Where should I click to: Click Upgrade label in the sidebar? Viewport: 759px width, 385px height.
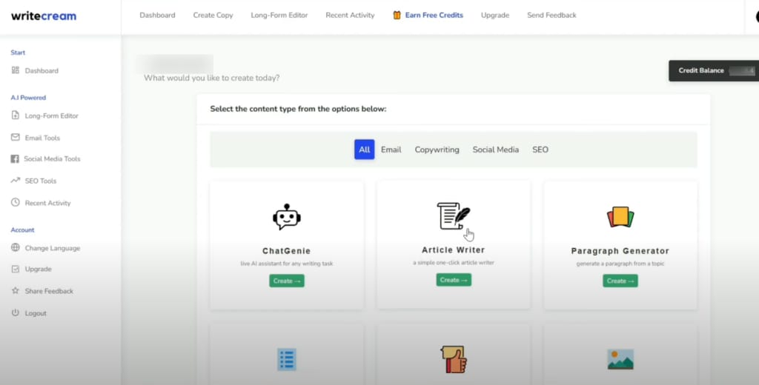[39, 269]
